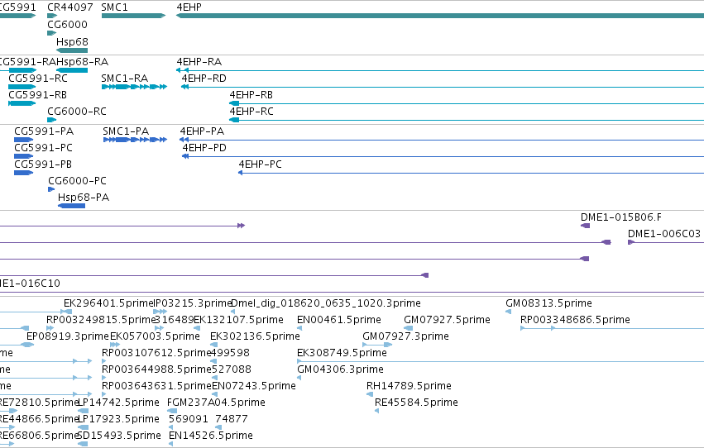
Task: Click the RP003348686.5prime EST label
Action: 575,320
